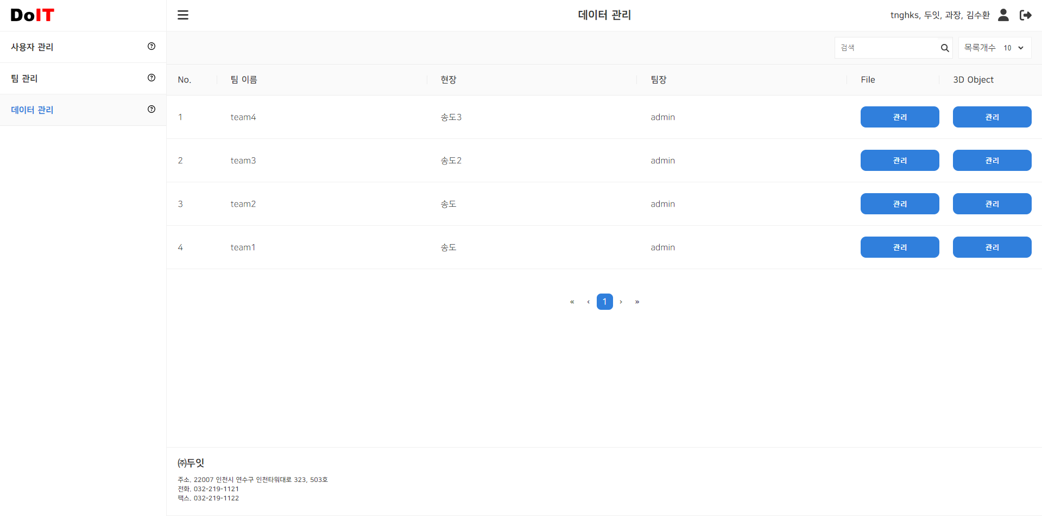The image size is (1042, 516).
Task: Click the user name text tnghks, 두잇, 과장, 김수환
Action: 940,15
